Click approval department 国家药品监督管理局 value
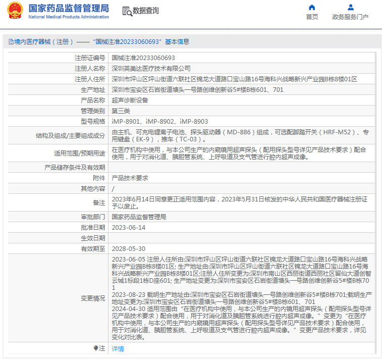382x359 pixels. tap(139, 217)
